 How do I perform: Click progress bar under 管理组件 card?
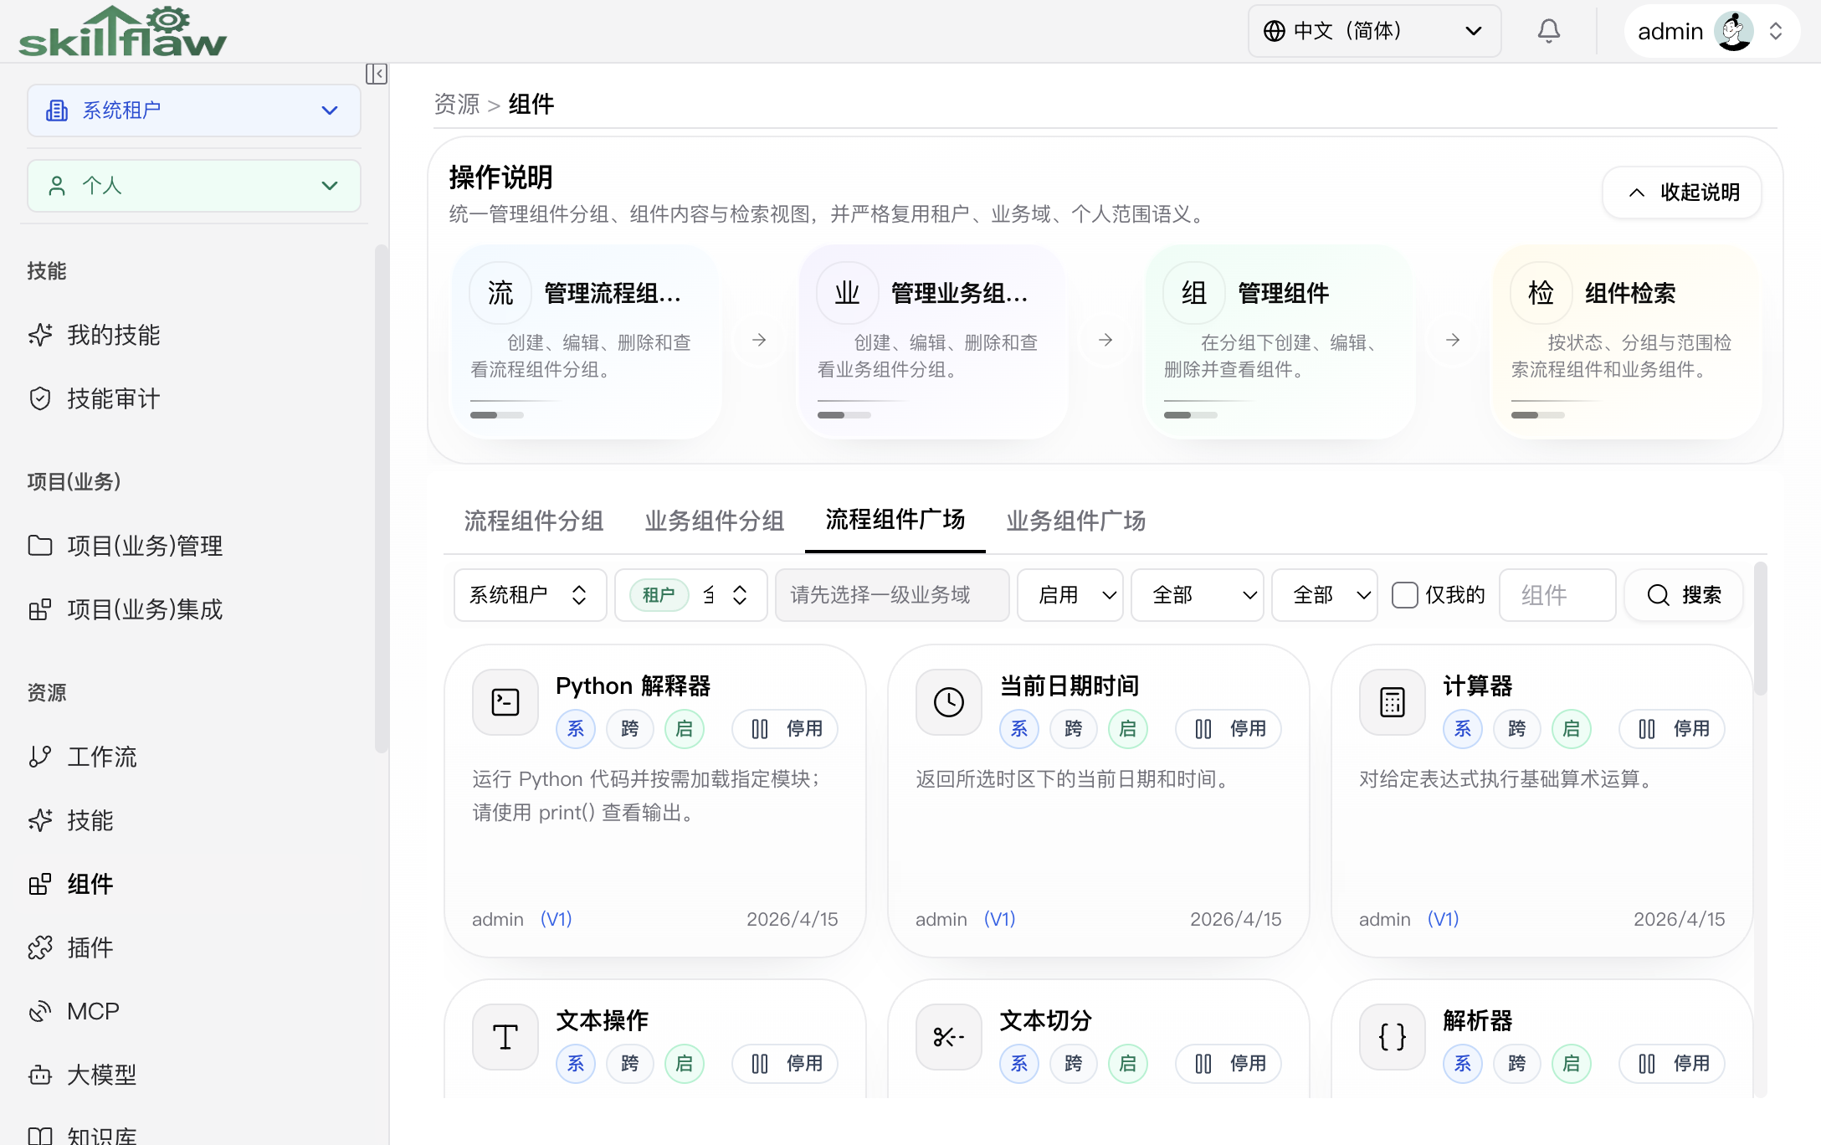coord(1190,415)
